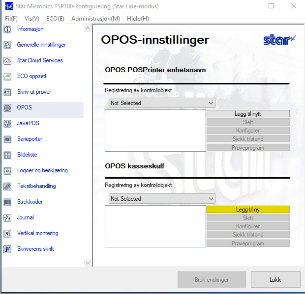Click the Star Micronics app icon in title bar
The image size is (305, 294).
(x=9, y=6)
